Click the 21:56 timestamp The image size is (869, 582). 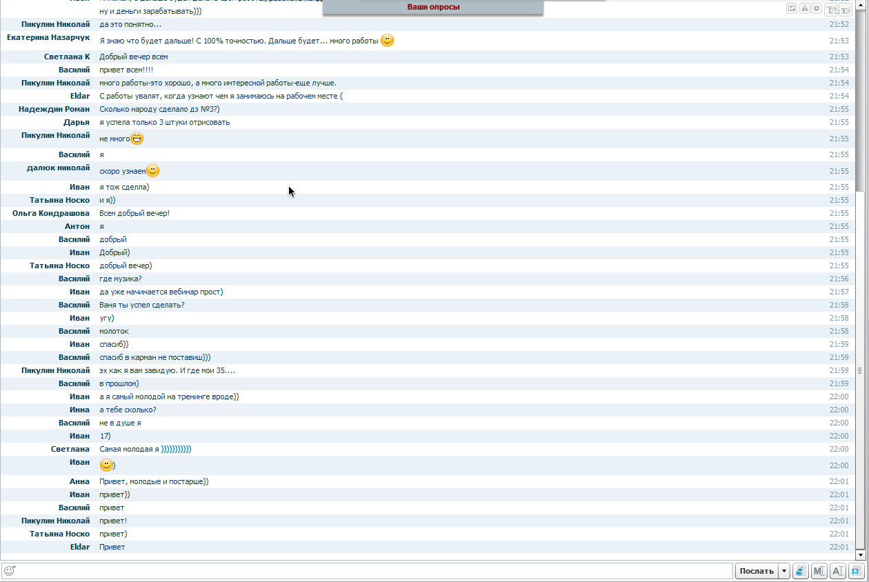[x=839, y=279]
